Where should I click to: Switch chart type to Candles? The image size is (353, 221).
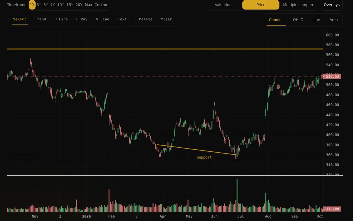[276, 20]
